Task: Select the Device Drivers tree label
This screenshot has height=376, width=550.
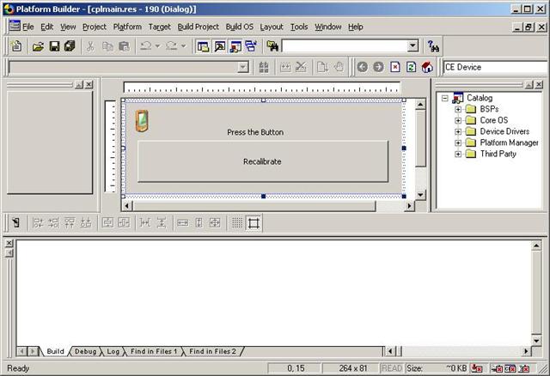Action: click(x=504, y=131)
